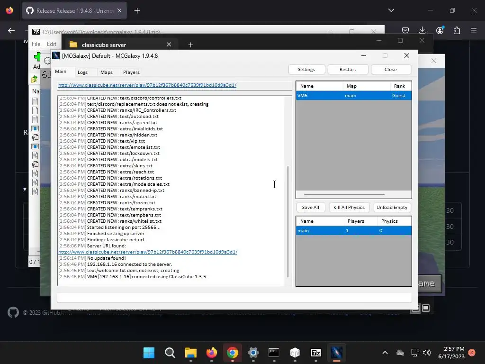This screenshot has width=485, height=364.
Task: Click the Name column header in maps list
Action: (x=320, y=221)
